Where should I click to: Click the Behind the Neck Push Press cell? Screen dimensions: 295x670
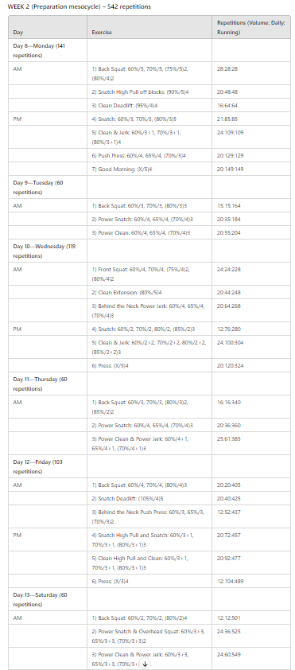tap(149, 516)
